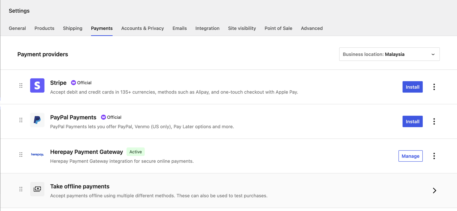Open Accounts & Privacy tab
The width and height of the screenshot is (457, 211).
(x=143, y=28)
